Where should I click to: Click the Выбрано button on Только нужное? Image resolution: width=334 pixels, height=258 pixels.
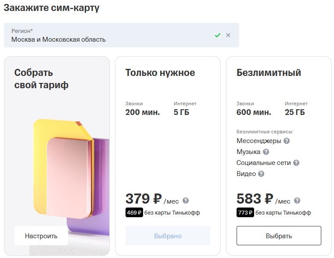click(x=168, y=236)
